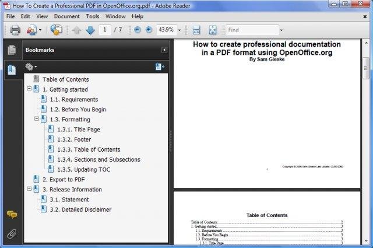Zoom in with the plus button
373x248 pixels.
[149, 30]
